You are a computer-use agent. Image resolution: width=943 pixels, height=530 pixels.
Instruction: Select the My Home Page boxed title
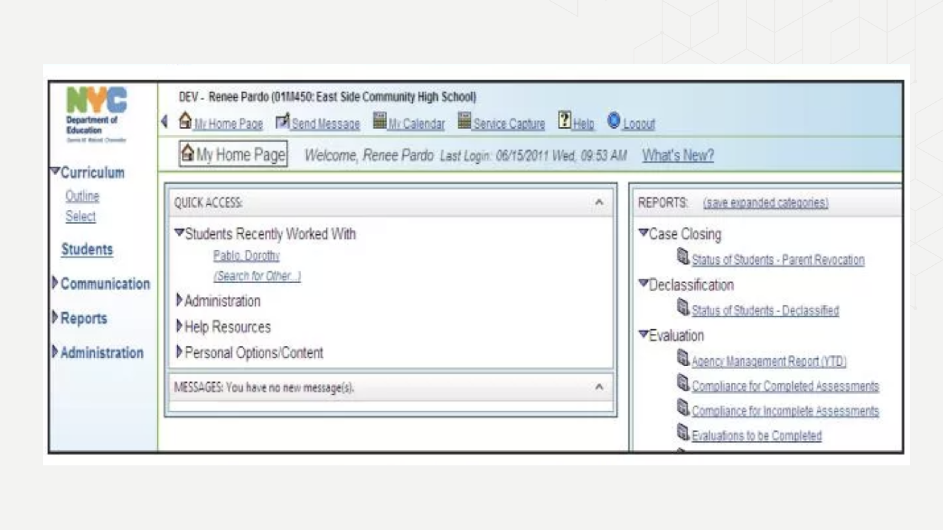pyautogui.click(x=233, y=154)
